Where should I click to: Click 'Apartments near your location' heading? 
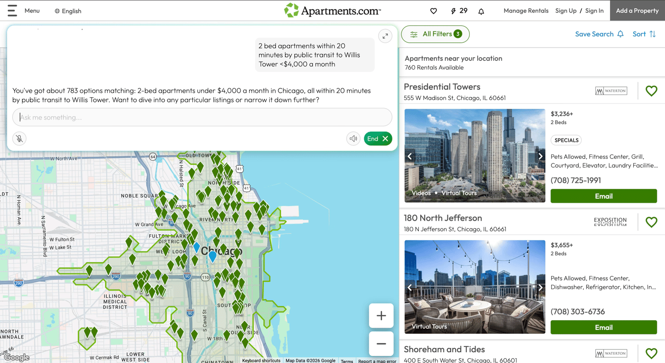click(453, 58)
